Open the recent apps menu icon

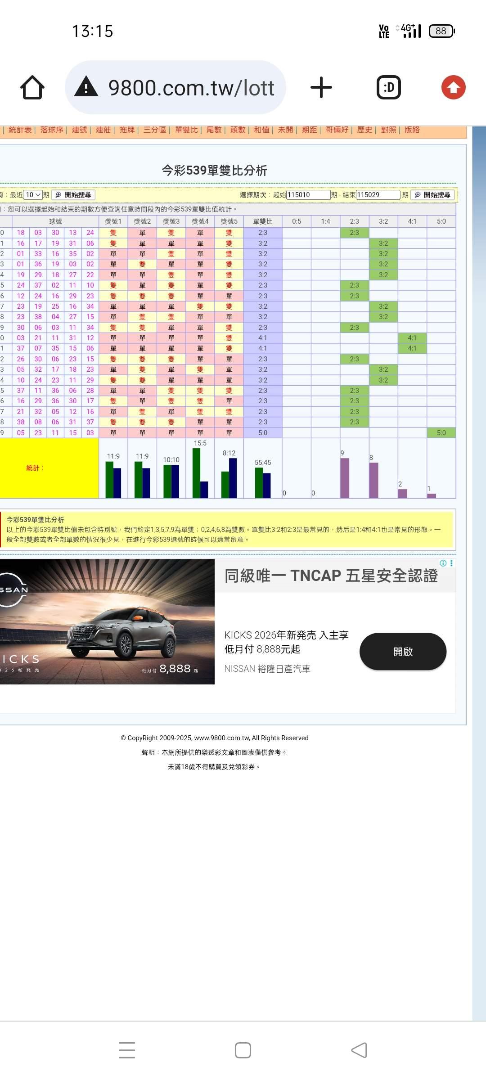pyautogui.click(x=127, y=1050)
